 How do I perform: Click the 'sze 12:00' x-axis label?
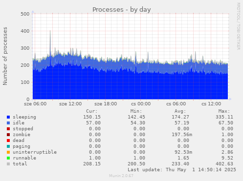coord(70,104)
